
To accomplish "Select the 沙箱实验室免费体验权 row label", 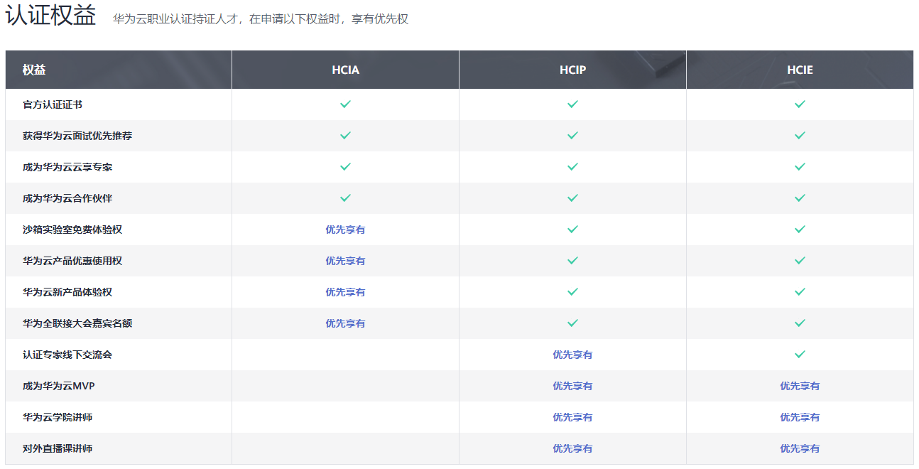I will coord(72,230).
